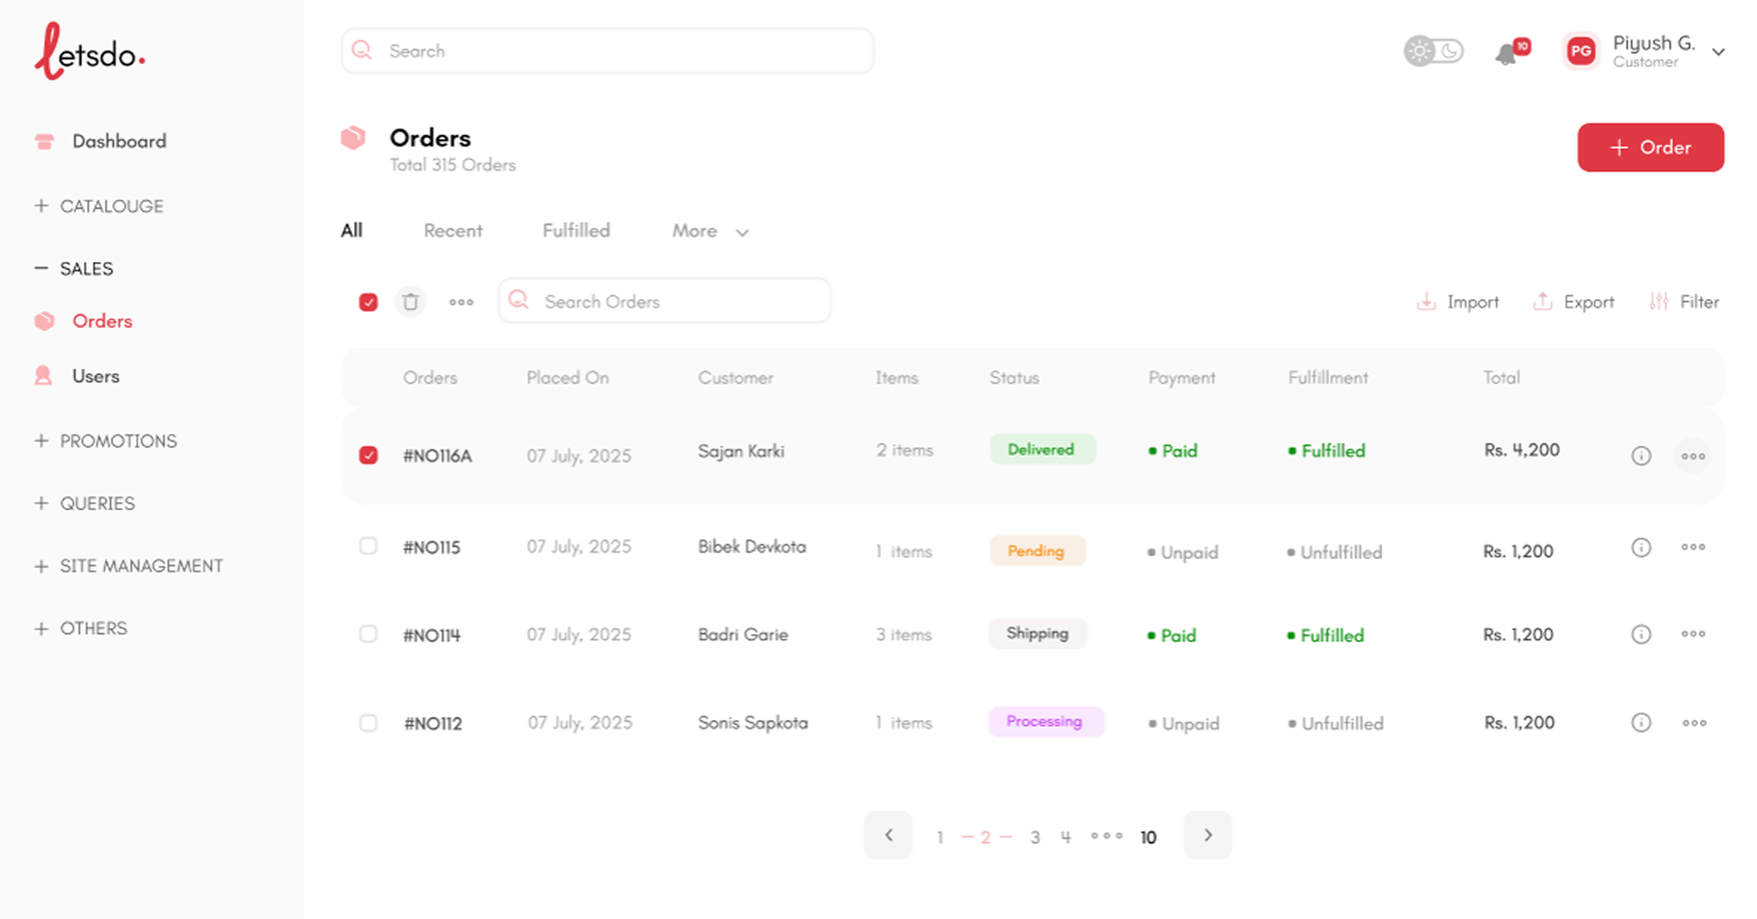
Task: Open Users in the sidebar
Action: click(95, 376)
